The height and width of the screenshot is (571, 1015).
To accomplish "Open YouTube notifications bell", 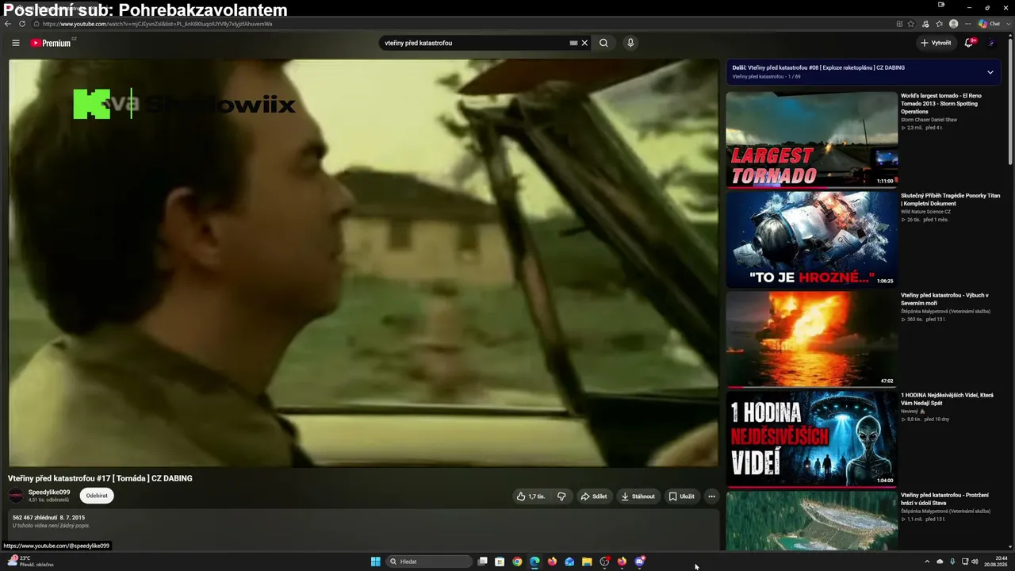I will click(x=968, y=43).
